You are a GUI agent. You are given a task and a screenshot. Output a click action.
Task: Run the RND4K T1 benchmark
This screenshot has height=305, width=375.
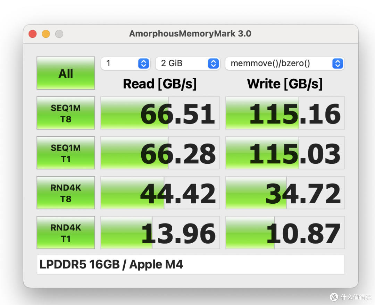66,233
